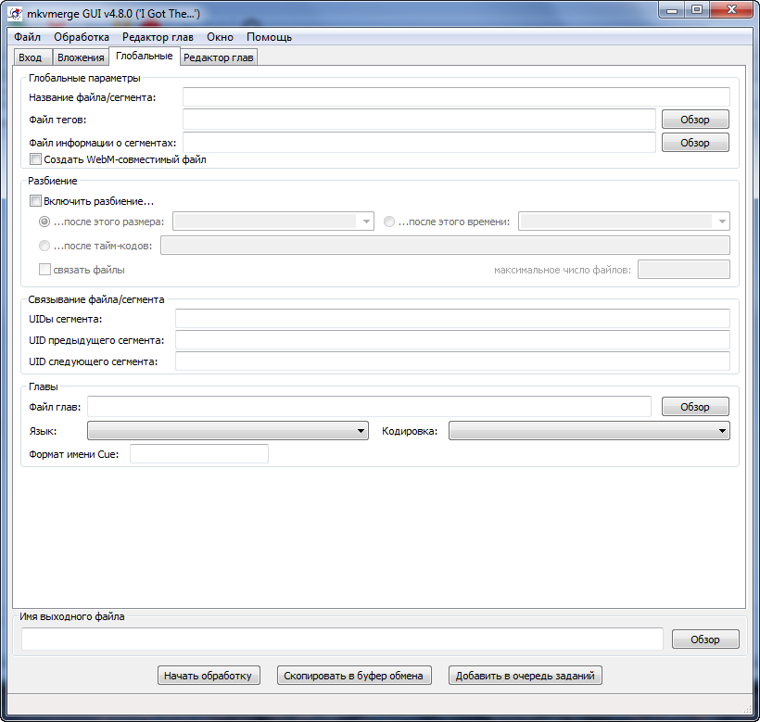Open the Обработка menu
This screenshot has width=760, height=722.
pyautogui.click(x=82, y=37)
